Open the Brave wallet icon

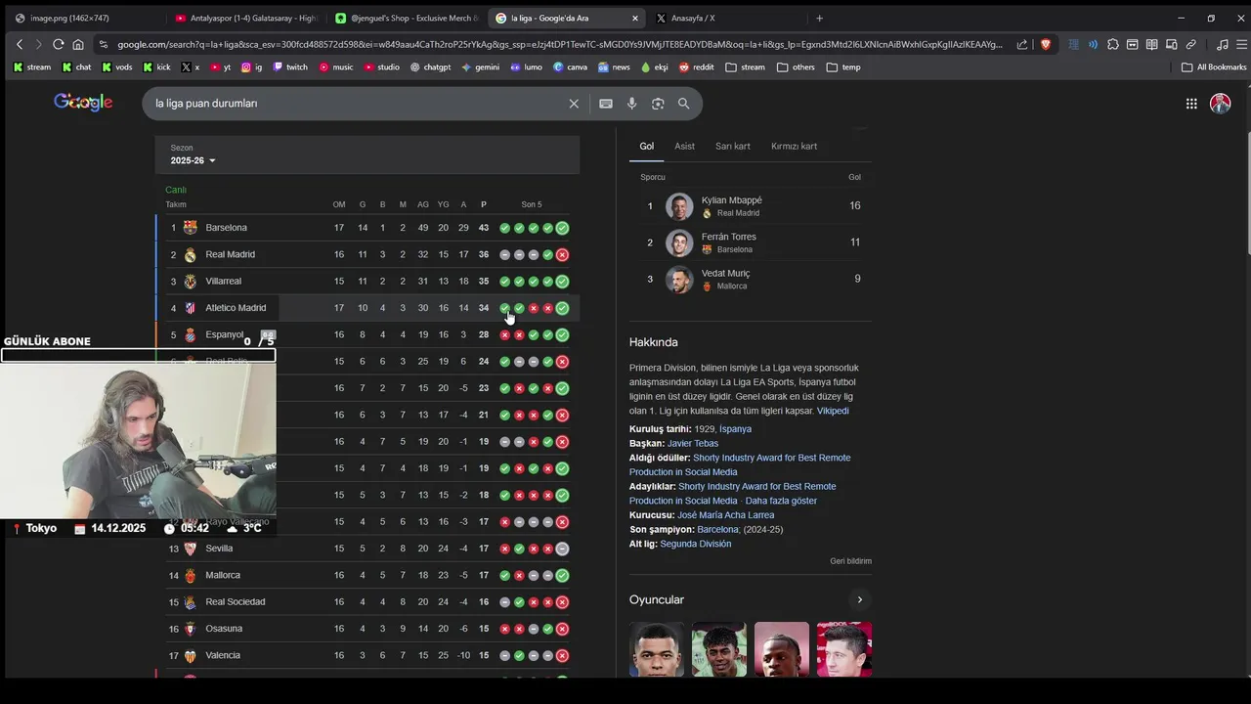coord(1133,44)
